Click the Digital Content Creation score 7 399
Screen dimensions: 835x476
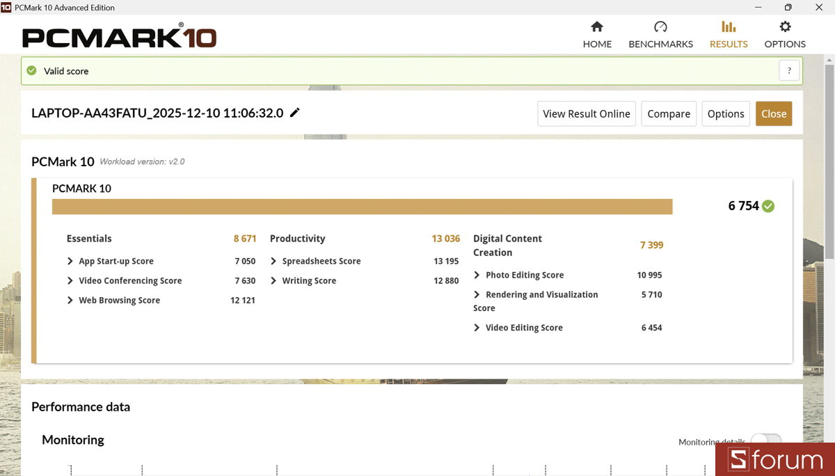coord(652,245)
